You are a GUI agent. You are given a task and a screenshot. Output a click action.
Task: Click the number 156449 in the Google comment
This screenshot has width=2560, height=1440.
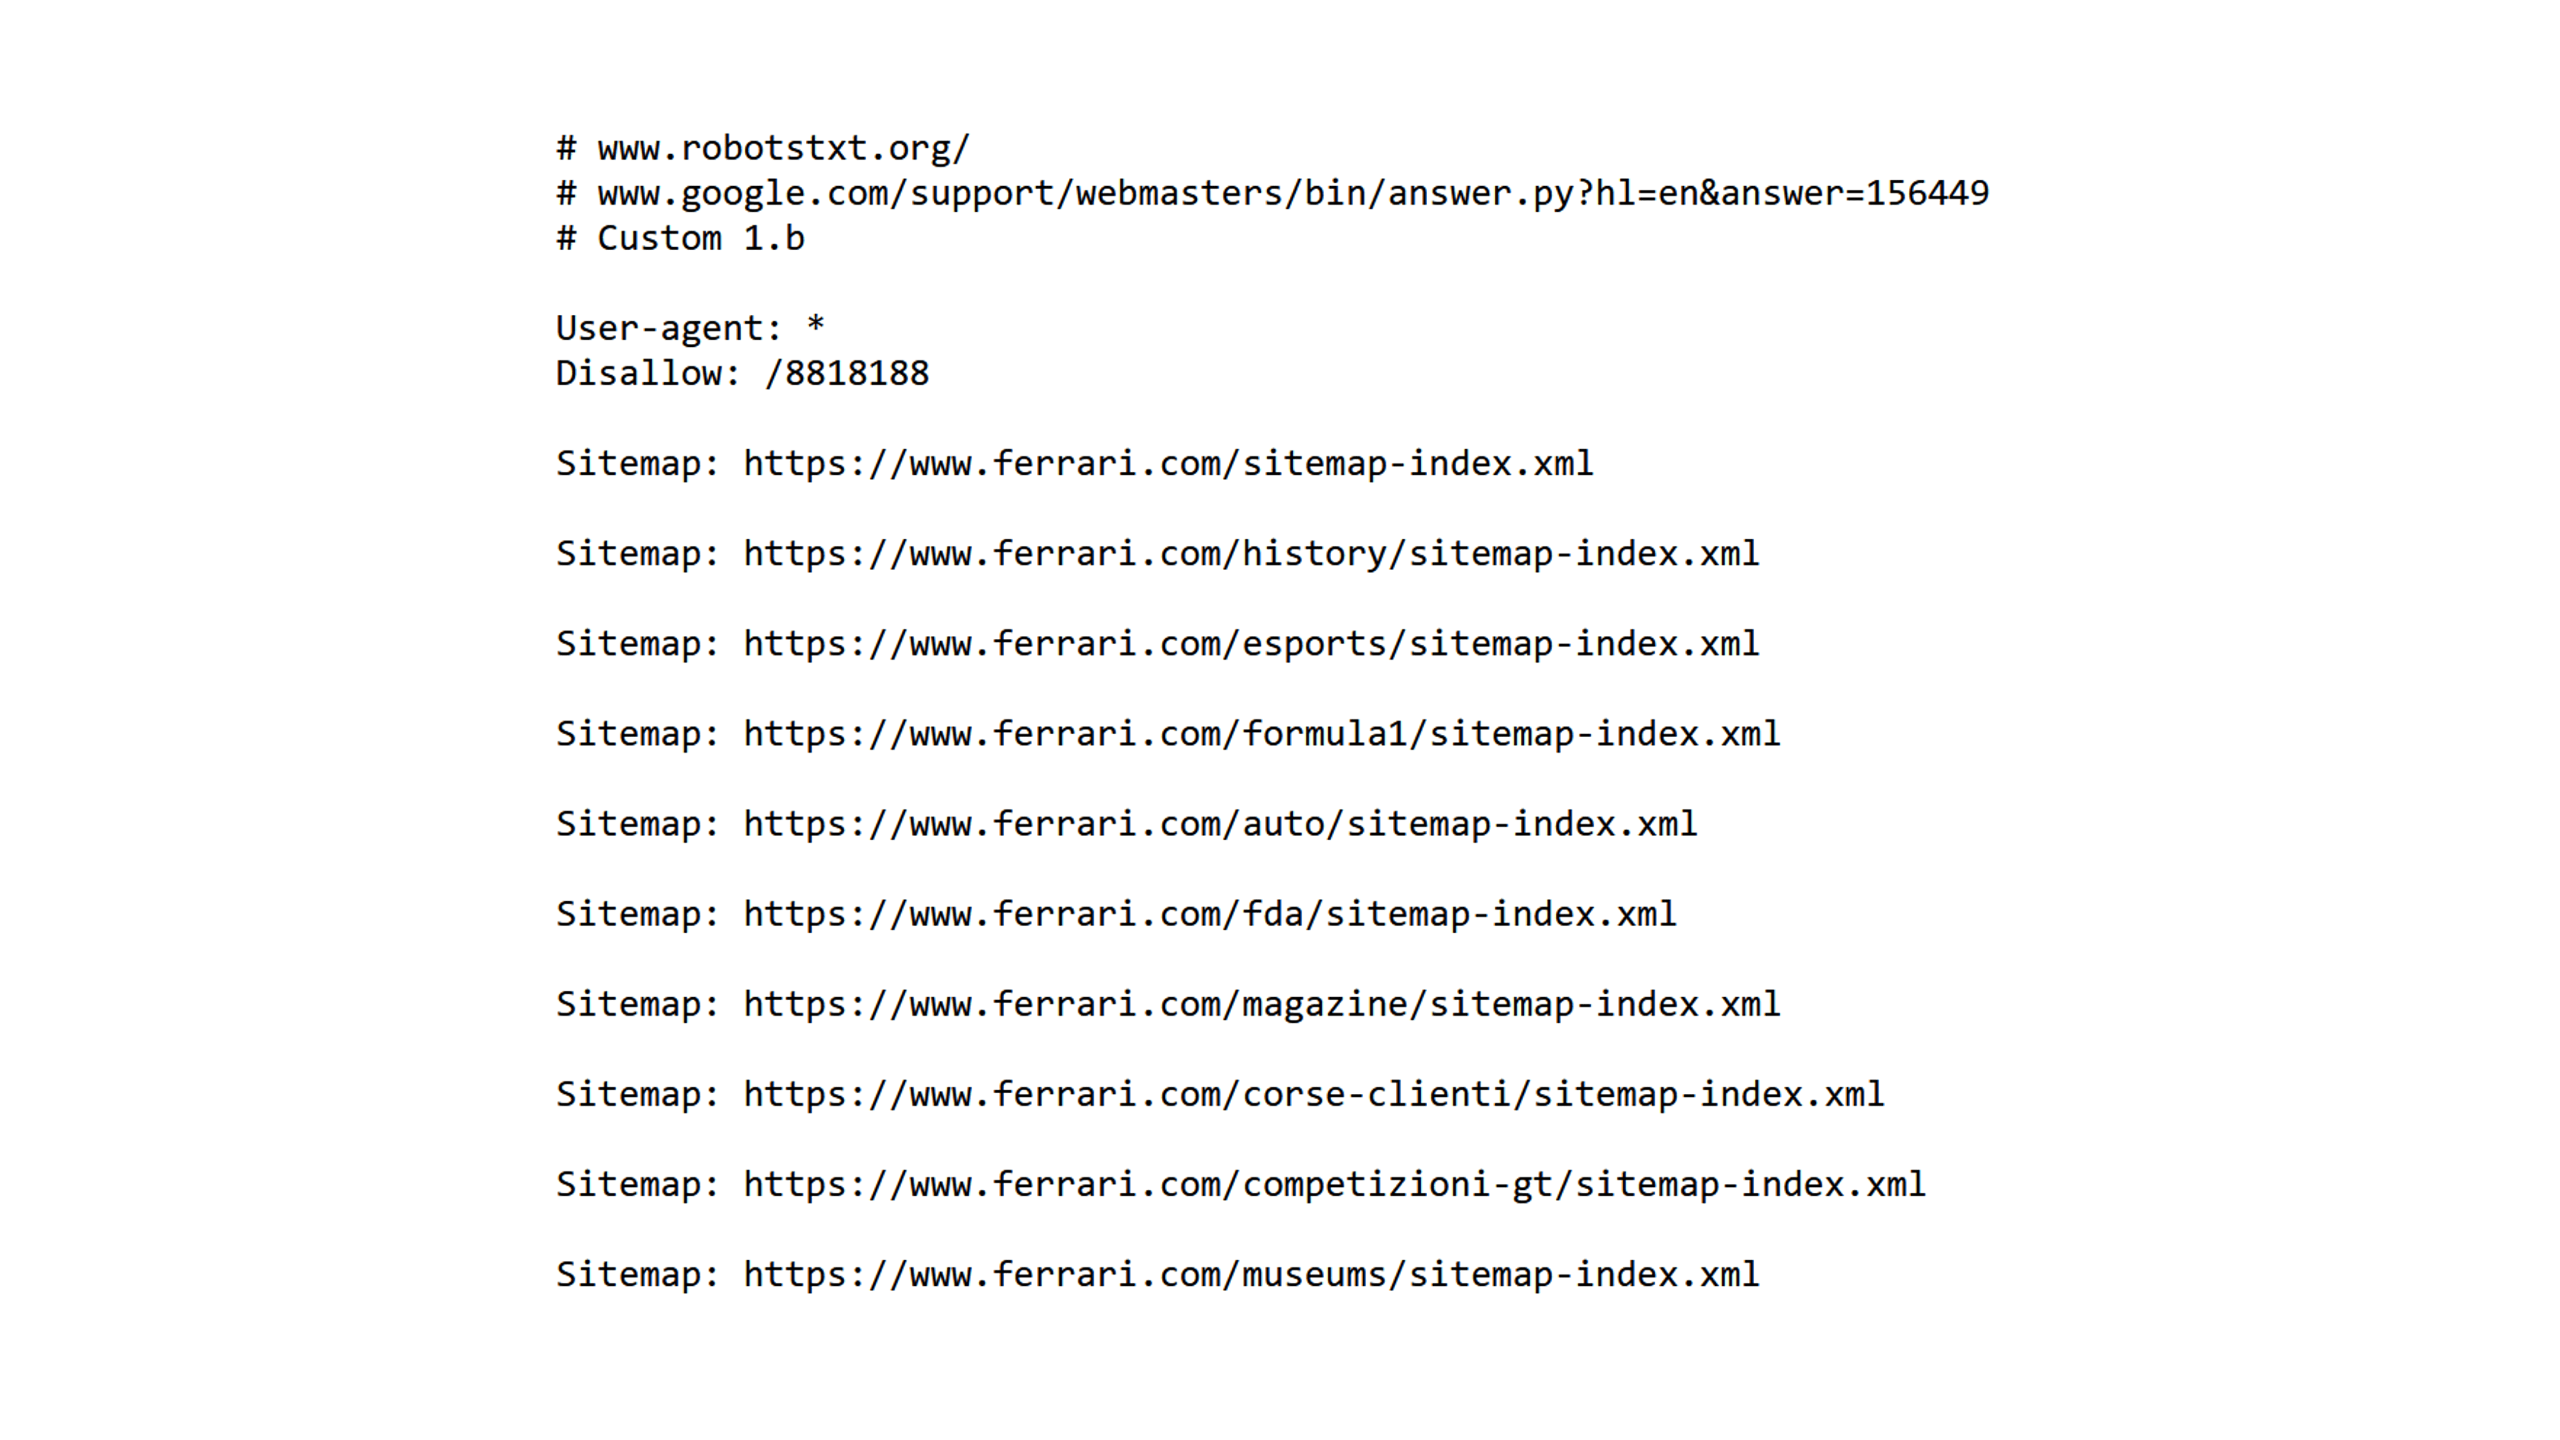pyautogui.click(x=1927, y=194)
